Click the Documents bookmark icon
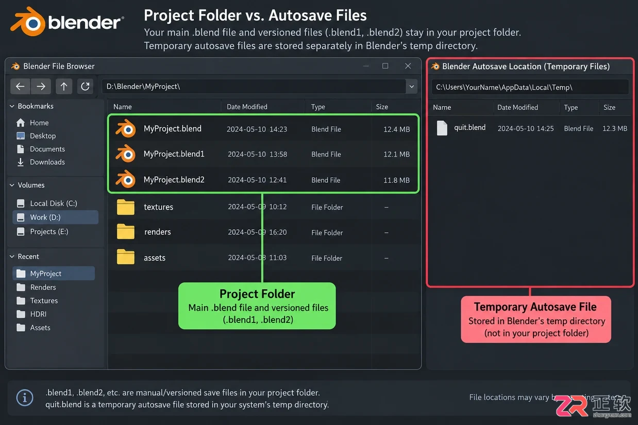Screen dimensions: 638x425 point(21,149)
